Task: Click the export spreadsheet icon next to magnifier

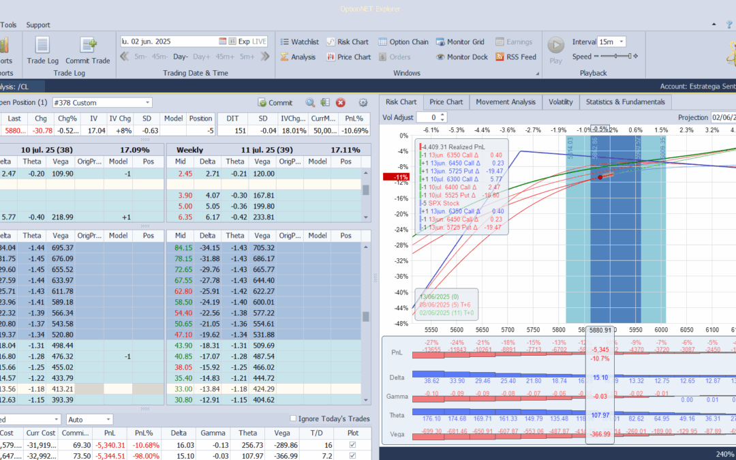Action: coord(325,102)
